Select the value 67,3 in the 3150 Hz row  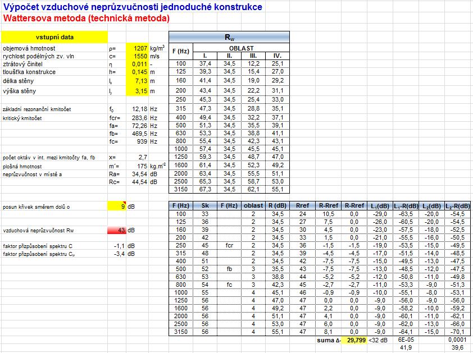[x=205, y=189]
